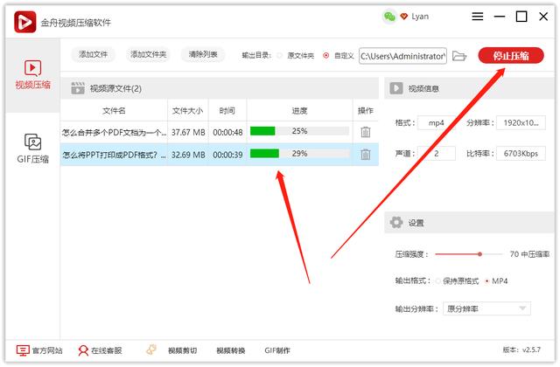560x367 pixels.
Task: Click the 添加文件夹 button
Action: click(x=148, y=55)
